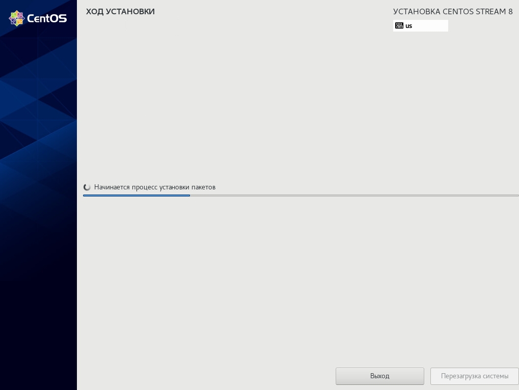Screen dimensions: 519x390
Task: Click the spinner icon next to the status text
Action: [x=87, y=187]
